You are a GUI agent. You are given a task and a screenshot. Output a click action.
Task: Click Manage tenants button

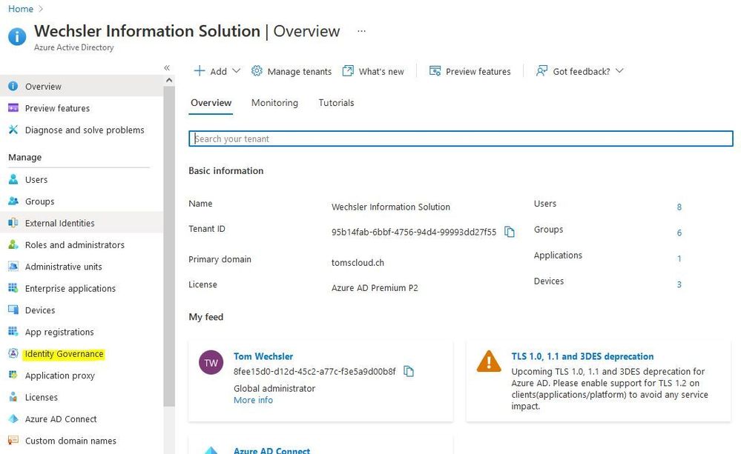tap(292, 71)
